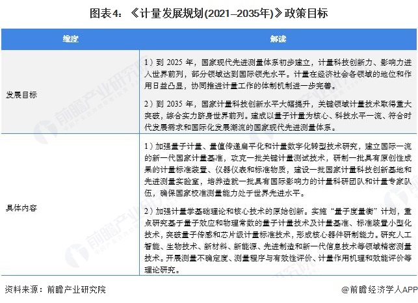Screen dimensions: 418x303
Task: Open the 资料来源：前瞻产业研究院 source text
Action: [54, 289]
